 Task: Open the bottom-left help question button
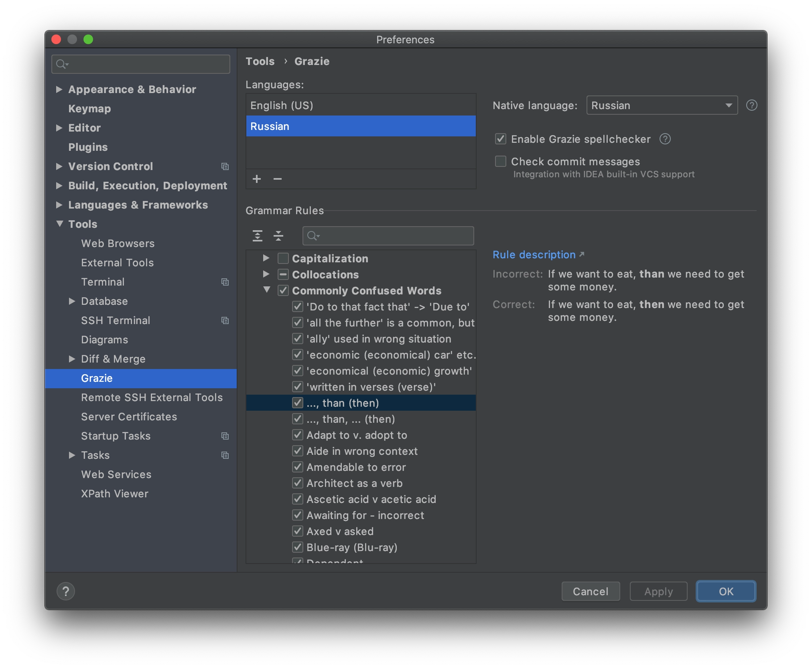[x=66, y=591]
